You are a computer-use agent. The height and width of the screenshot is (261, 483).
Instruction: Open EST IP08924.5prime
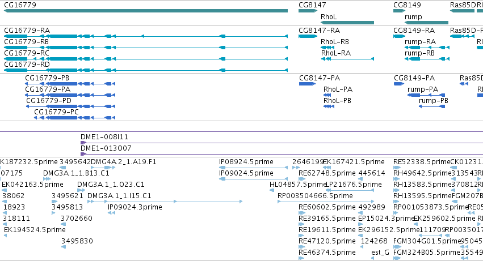pyautogui.click(x=254, y=168)
